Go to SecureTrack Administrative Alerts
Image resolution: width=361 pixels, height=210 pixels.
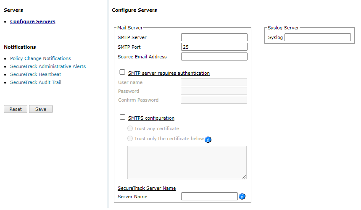pos(47,66)
